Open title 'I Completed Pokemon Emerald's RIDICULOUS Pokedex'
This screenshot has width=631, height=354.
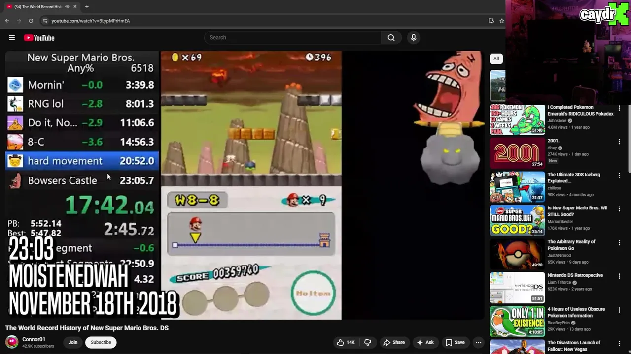coord(580,110)
